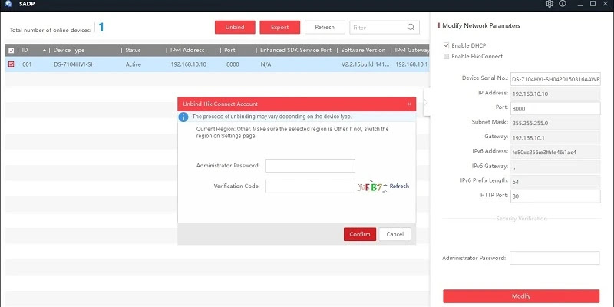
Task: Click the Active status cell
Action: click(133, 64)
